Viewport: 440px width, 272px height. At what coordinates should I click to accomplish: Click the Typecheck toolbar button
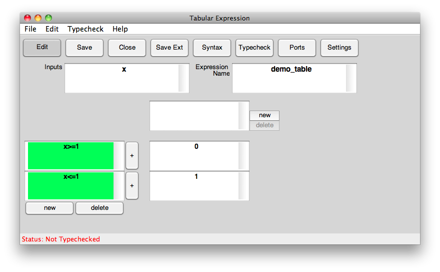[254, 48]
